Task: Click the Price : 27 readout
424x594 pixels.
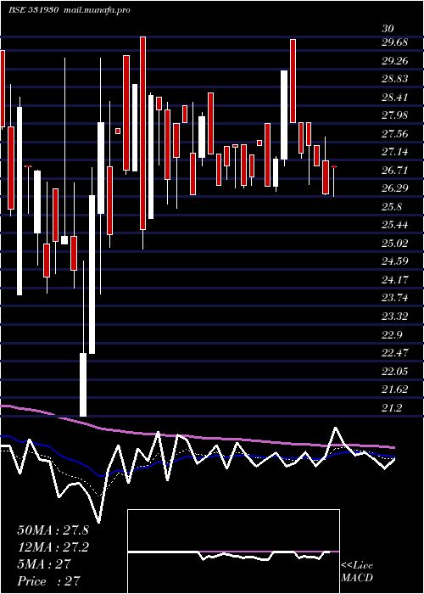Action: pyautogui.click(x=49, y=581)
